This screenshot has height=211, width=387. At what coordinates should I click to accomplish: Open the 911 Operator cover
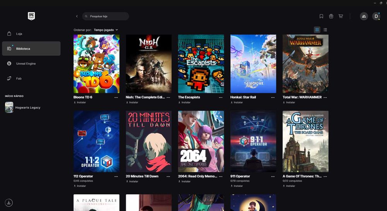click(253, 142)
